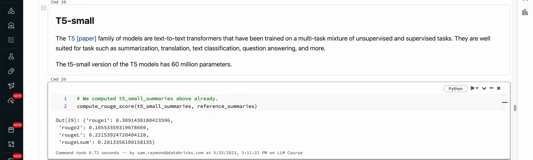
Task: Open the Feature Store sidebar icon
Action: point(11,71)
